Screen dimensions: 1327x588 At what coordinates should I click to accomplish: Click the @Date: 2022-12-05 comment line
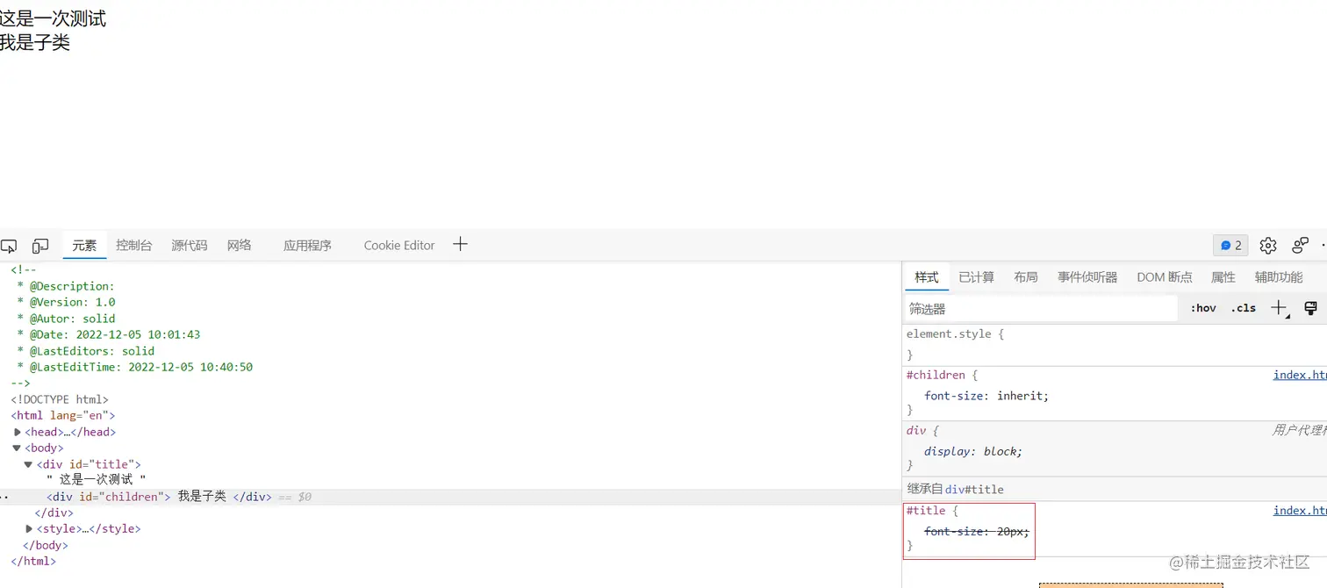pos(109,334)
